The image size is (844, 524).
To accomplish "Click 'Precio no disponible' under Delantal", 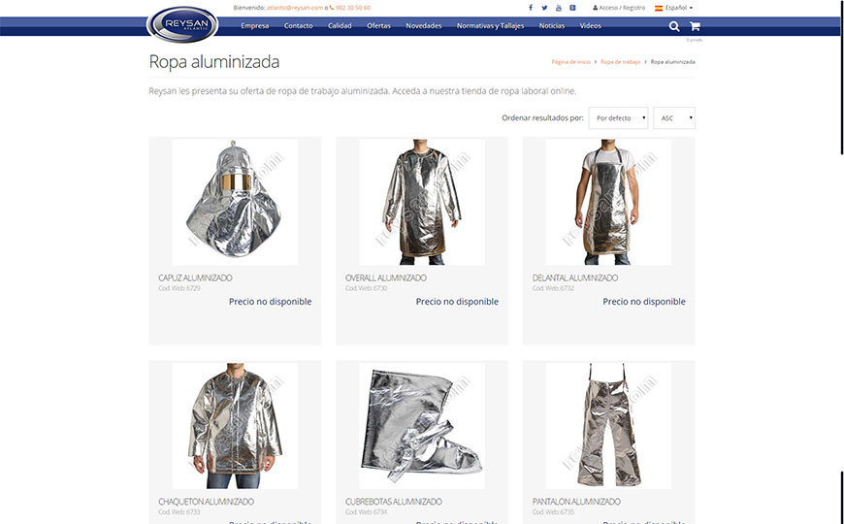I will (644, 302).
